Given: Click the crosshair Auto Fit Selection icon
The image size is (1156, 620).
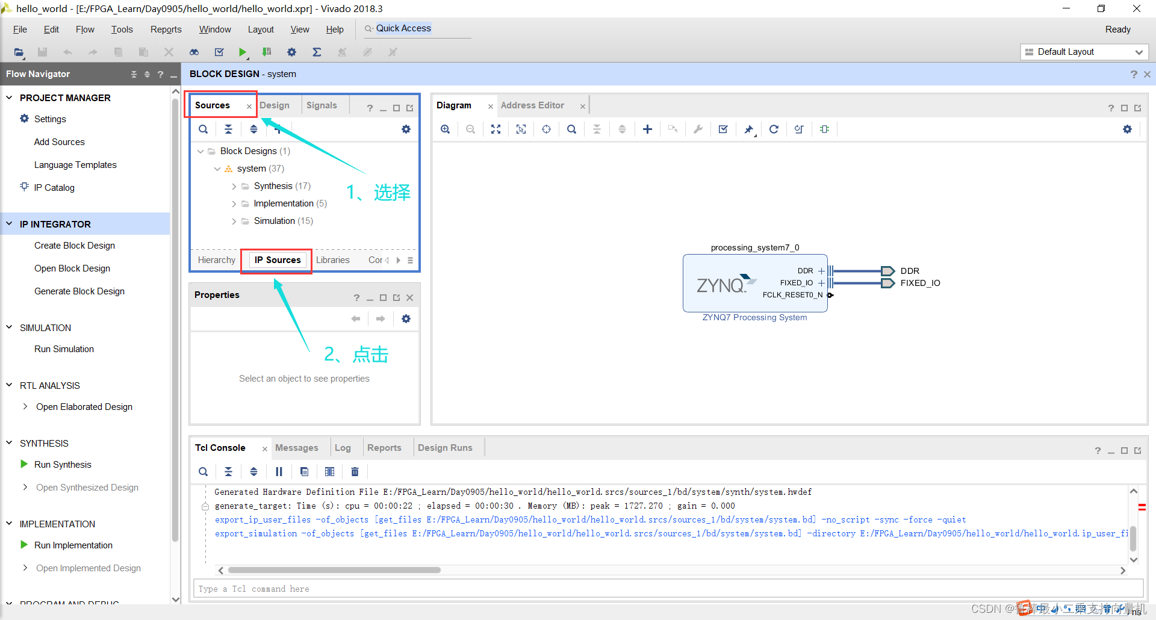Looking at the screenshot, I should [546, 129].
